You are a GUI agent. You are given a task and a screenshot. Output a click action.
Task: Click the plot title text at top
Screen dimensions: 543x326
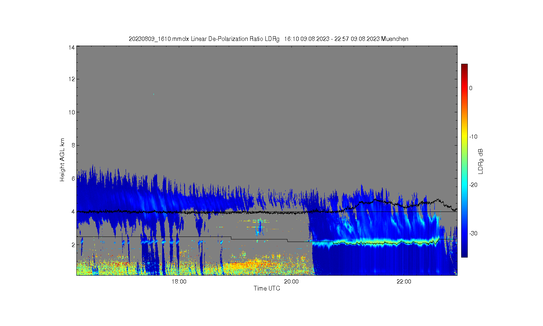click(268, 39)
